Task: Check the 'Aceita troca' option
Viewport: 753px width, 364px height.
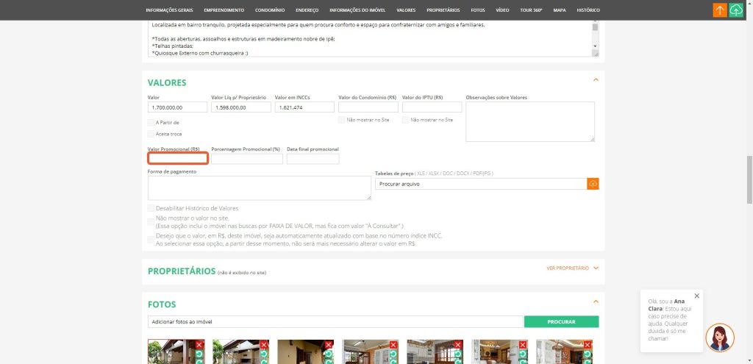Action: (151, 134)
